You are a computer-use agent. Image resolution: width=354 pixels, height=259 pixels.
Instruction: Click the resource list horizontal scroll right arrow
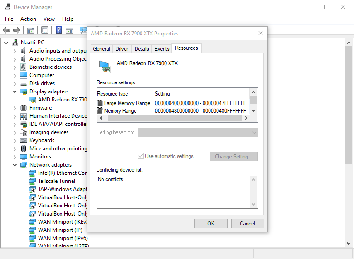(x=246, y=118)
